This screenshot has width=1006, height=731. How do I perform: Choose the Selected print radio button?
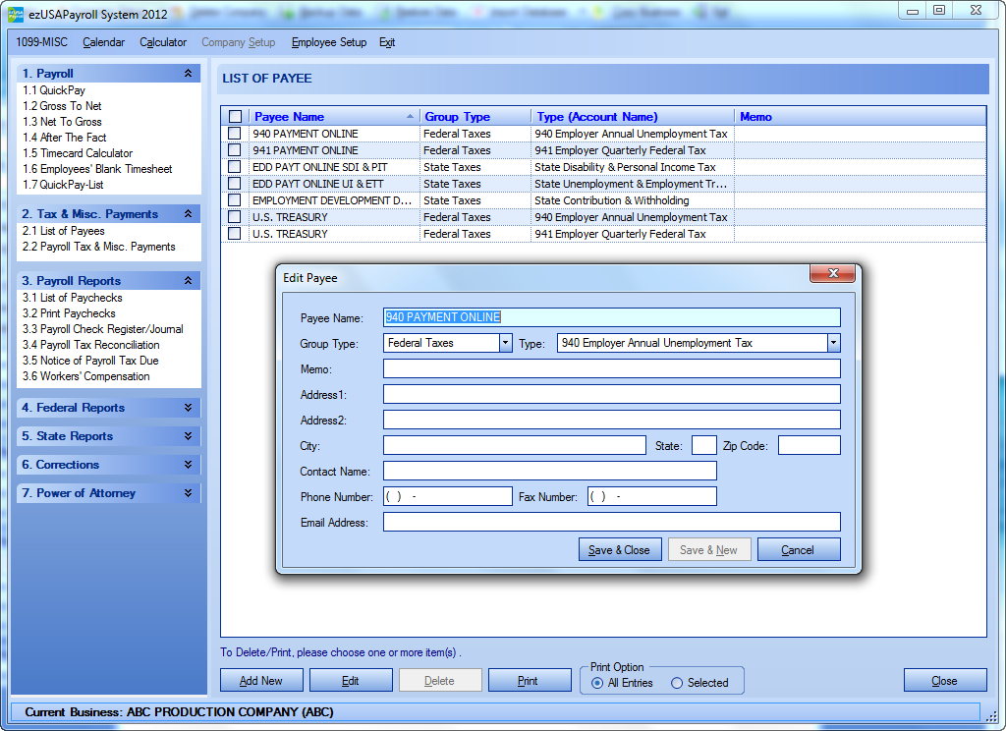point(677,683)
